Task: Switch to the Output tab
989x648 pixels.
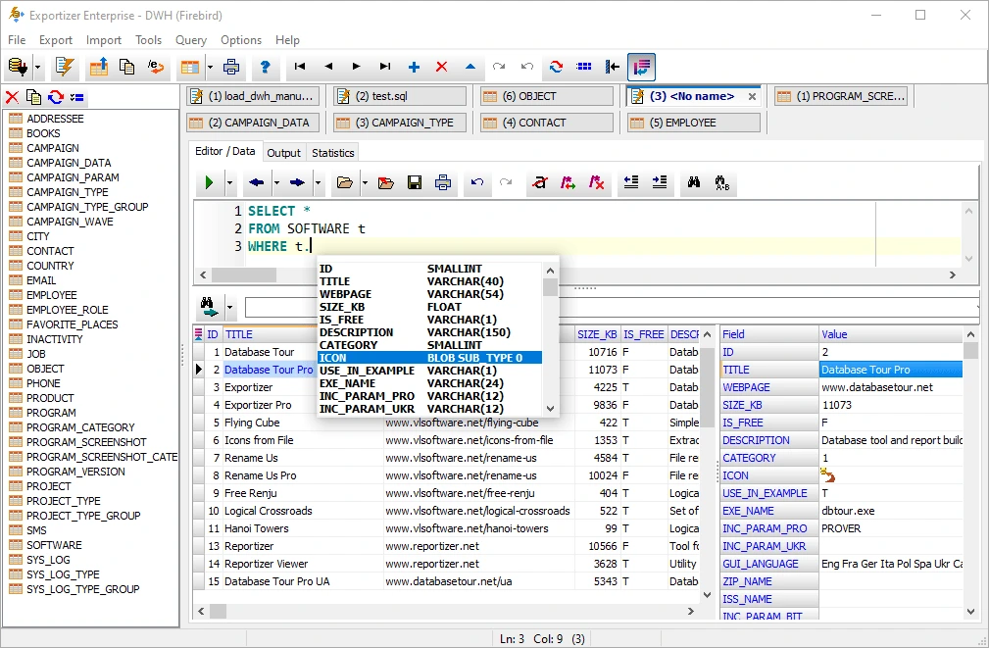Action: [x=283, y=153]
